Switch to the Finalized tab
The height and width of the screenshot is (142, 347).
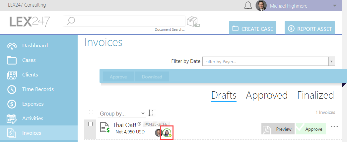pos(315,95)
